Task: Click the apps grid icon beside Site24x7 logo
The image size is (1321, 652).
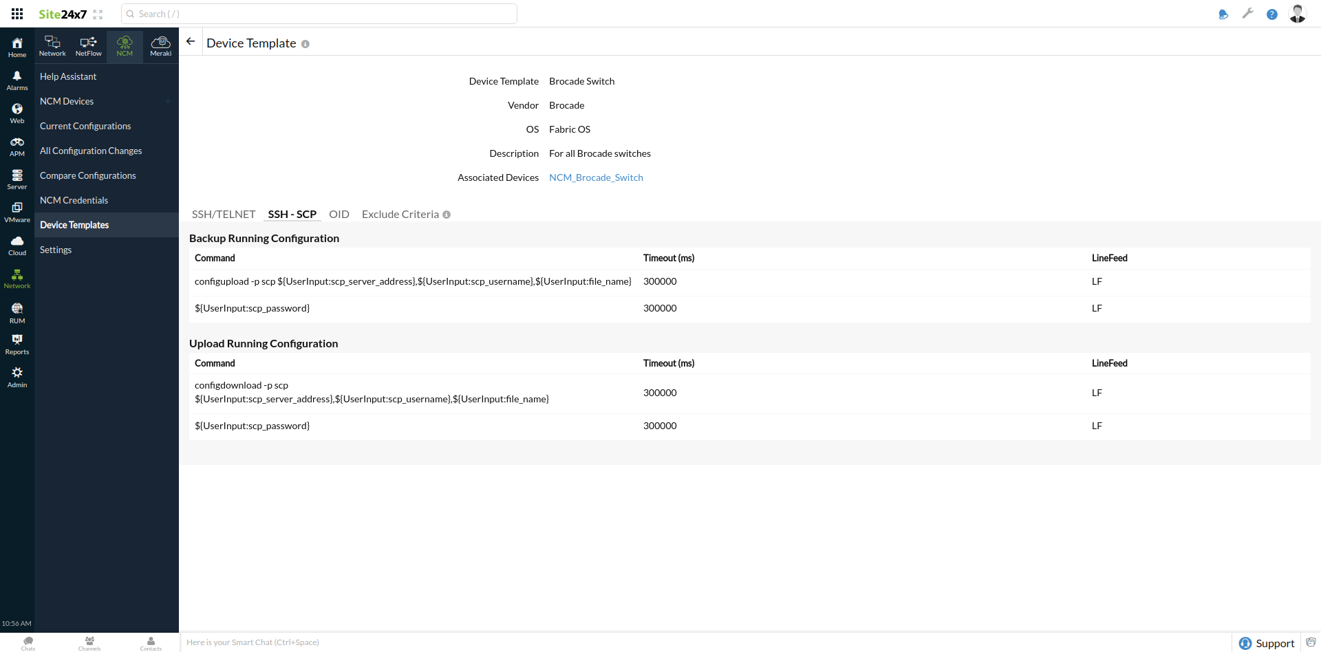Action: click(x=17, y=13)
